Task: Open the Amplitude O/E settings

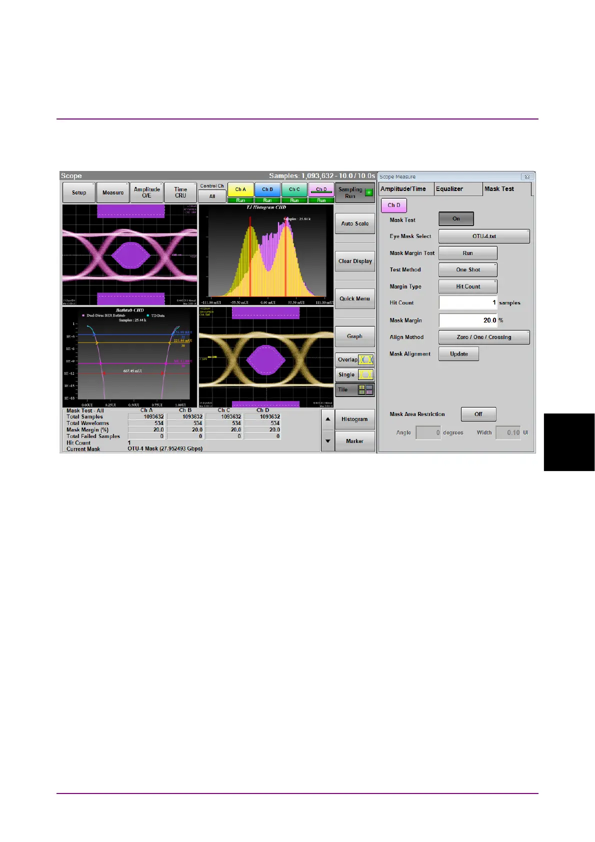Action: pos(146,192)
